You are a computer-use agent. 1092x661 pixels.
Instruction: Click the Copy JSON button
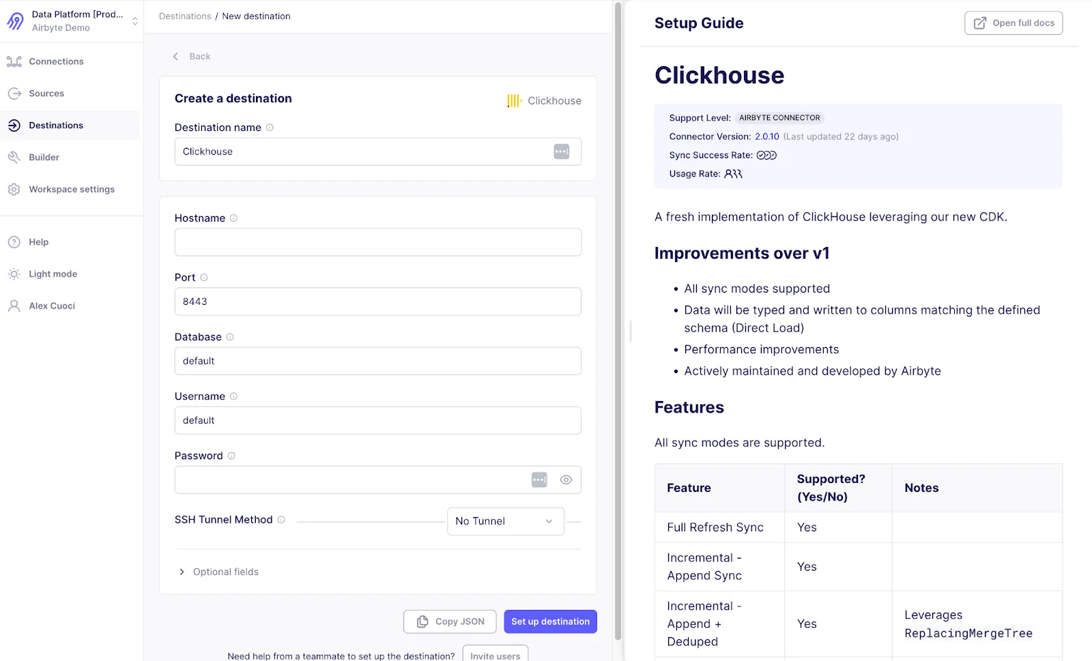click(450, 621)
